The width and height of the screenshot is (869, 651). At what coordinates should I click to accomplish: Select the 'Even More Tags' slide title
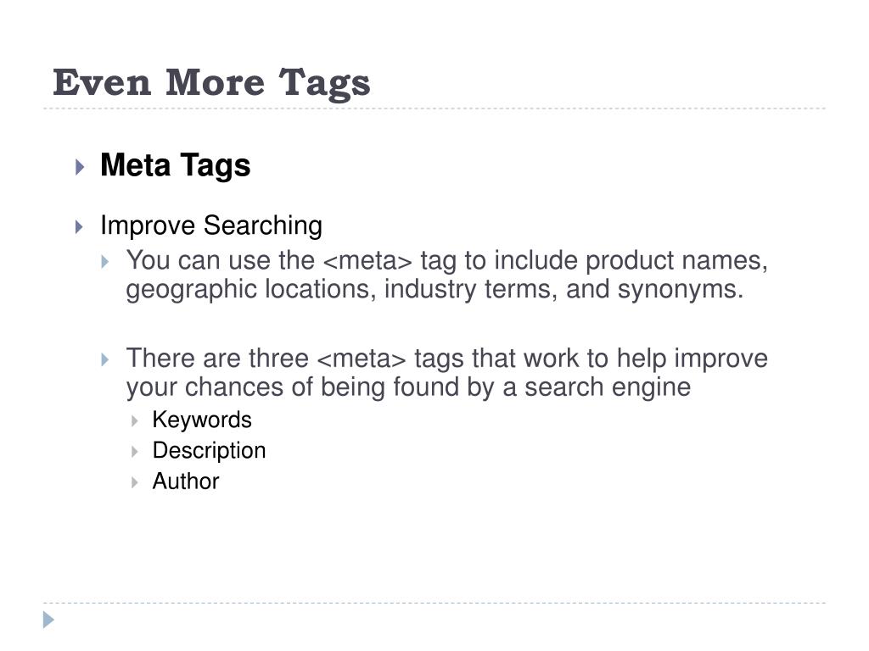coord(211,83)
